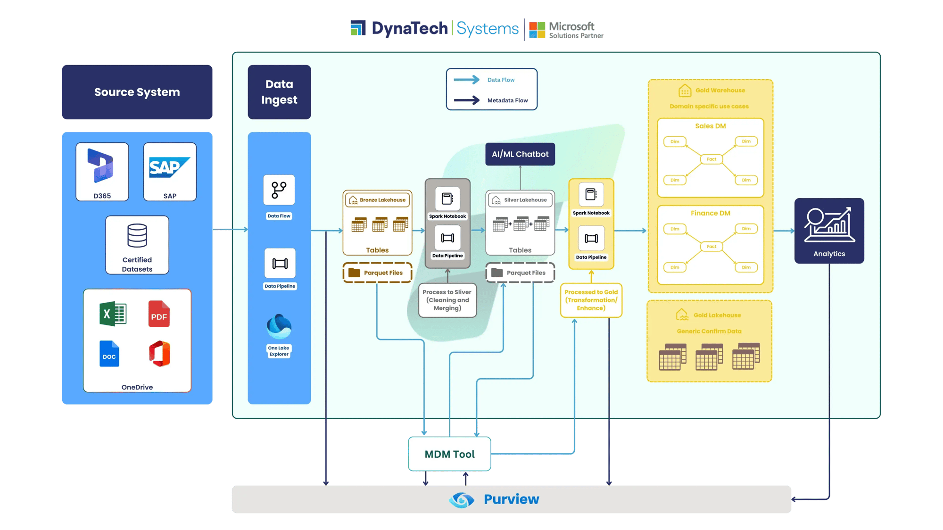Click the Process to Silver box

pos(447,300)
